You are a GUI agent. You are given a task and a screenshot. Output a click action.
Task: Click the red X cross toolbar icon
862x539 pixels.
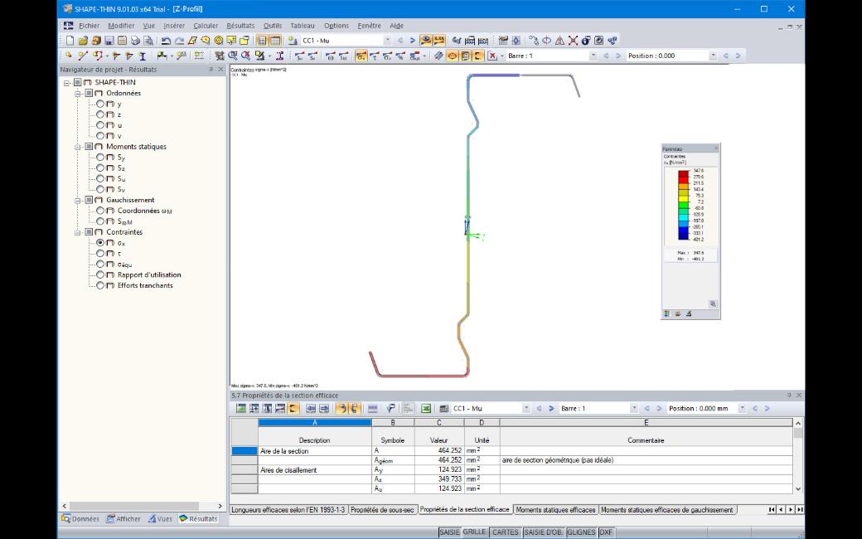click(x=573, y=40)
